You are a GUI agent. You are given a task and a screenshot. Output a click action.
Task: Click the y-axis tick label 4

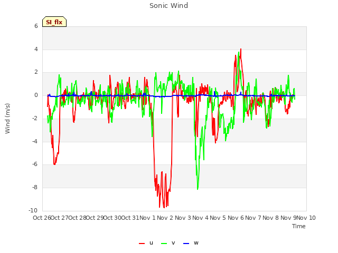[36, 49]
